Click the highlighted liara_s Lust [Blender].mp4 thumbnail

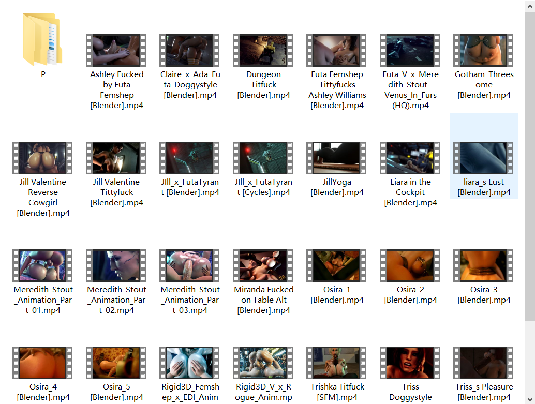tap(483, 158)
